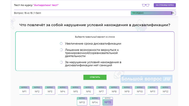Viewport: 189px width, 106px height.
Task: Select the current question №15 tile
Action: (x=108, y=101)
